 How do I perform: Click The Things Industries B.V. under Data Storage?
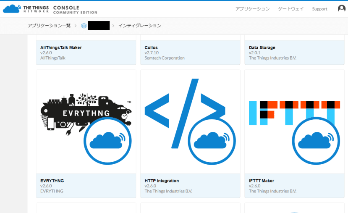(x=272, y=58)
